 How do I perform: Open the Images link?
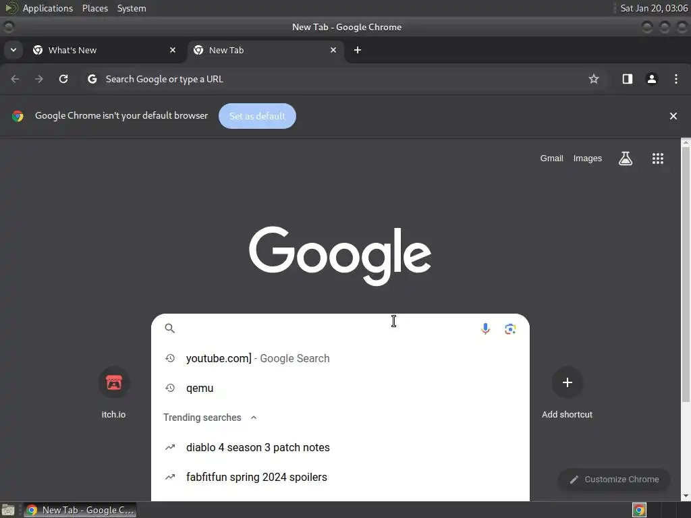(x=588, y=158)
